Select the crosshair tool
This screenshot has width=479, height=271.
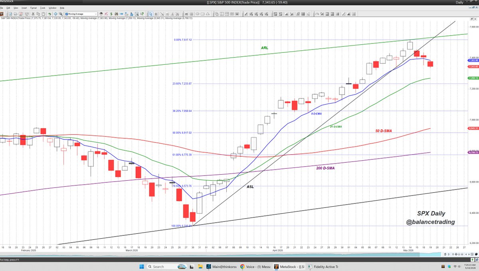click(156, 14)
